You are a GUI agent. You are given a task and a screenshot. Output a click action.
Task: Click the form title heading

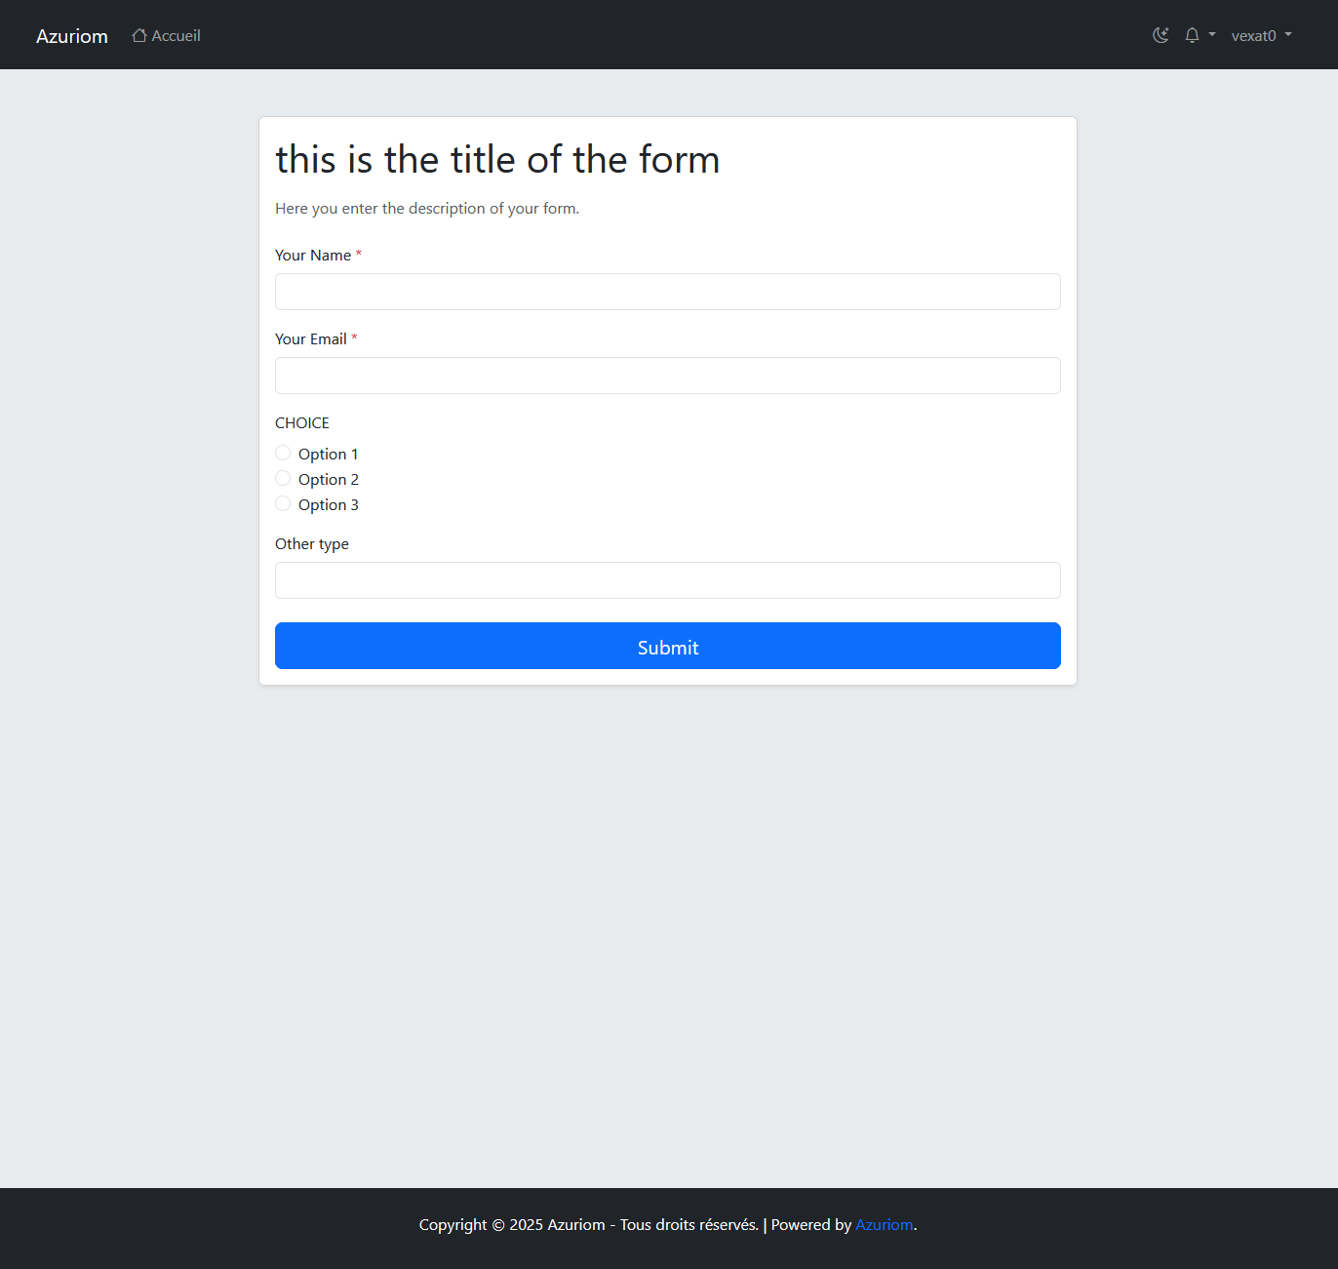click(497, 160)
